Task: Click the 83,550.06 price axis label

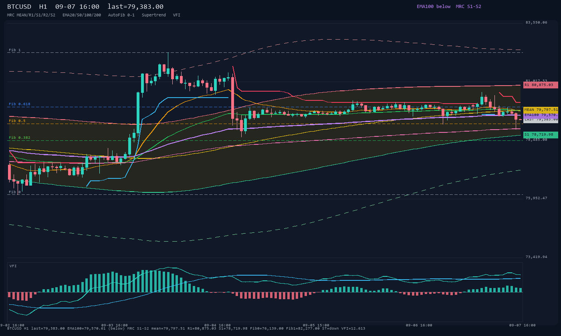Action: 536,22
